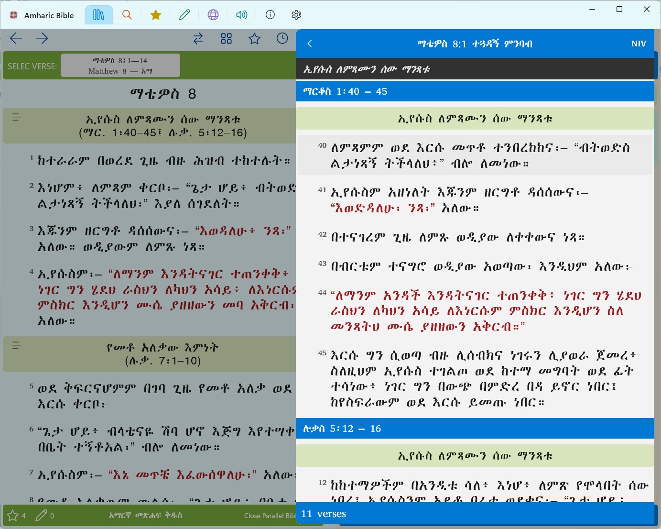This screenshot has width=661, height=529.
Task: Open the globe language icon
Action: 213,15
